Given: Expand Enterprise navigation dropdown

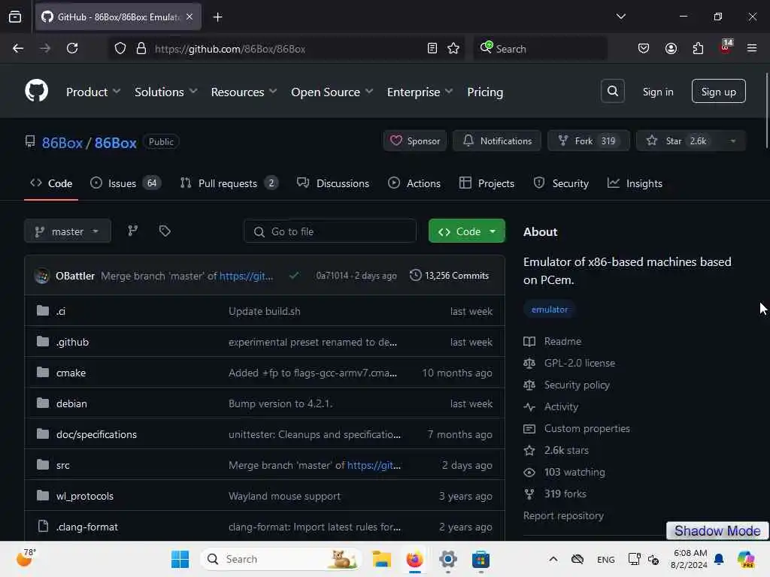Looking at the screenshot, I should pyautogui.click(x=420, y=92).
